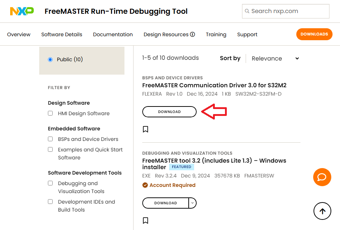Screen dimensions: 340x230
Task: Open the orange chat bubble
Action: pyautogui.click(x=322, y=177)
